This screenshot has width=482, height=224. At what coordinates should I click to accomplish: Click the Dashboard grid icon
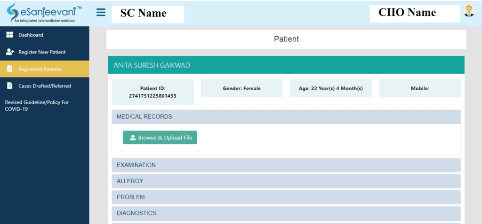[x=9, y=35]
